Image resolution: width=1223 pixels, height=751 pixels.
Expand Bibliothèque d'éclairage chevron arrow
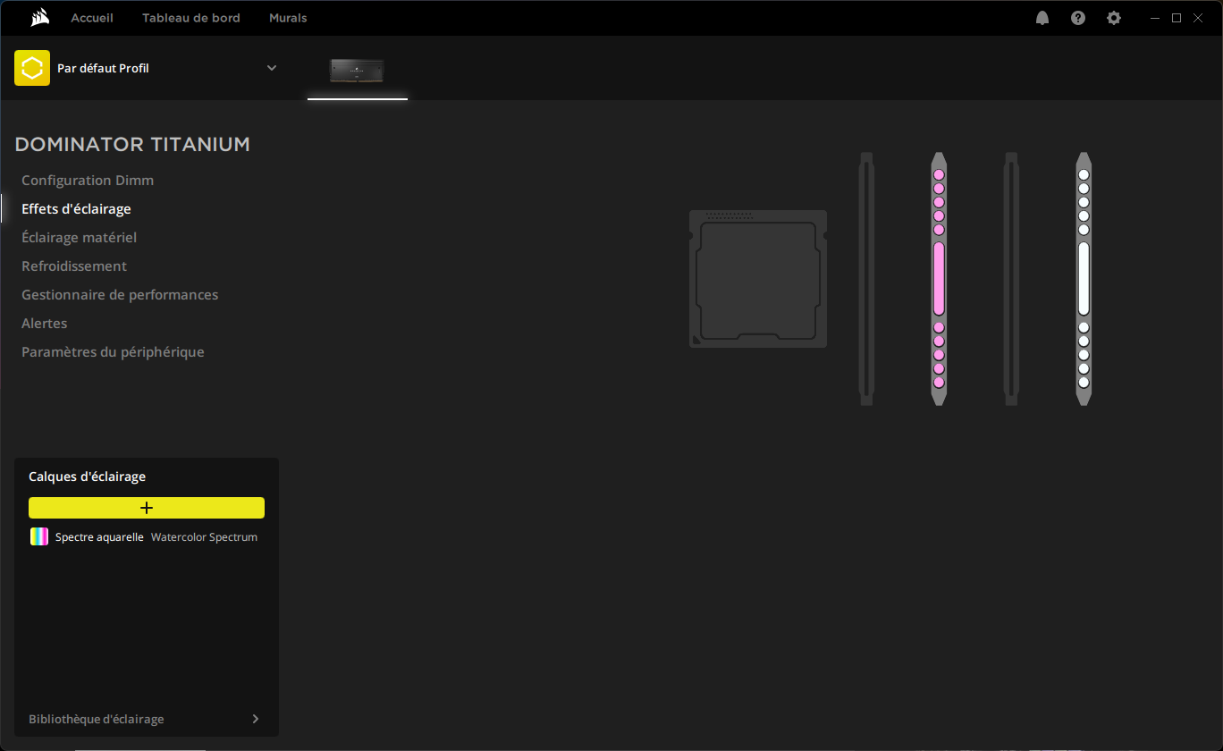256,719
